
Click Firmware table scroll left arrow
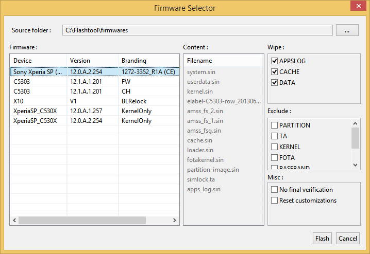coord(14,221)
